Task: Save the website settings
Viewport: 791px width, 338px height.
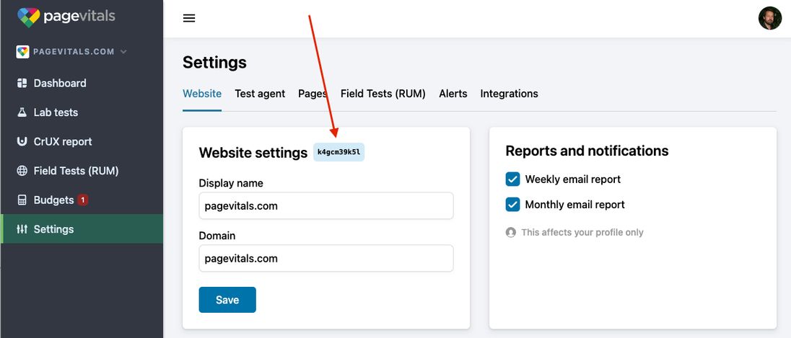Action: point(227,300)
